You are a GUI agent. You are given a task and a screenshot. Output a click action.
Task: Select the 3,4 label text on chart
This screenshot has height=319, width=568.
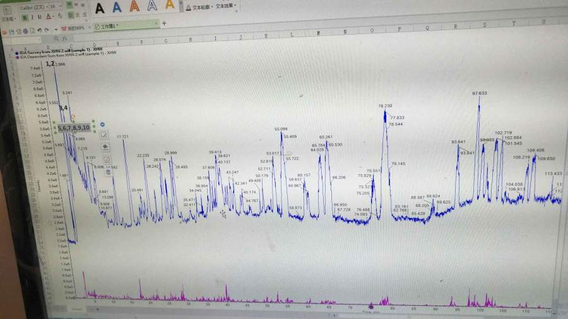pyautogui.click(x=63, y=108)
